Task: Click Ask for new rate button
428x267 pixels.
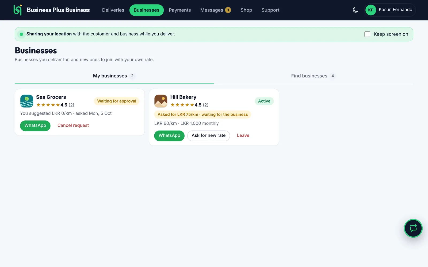Action: pyautogui.click(x=209, y=136)
